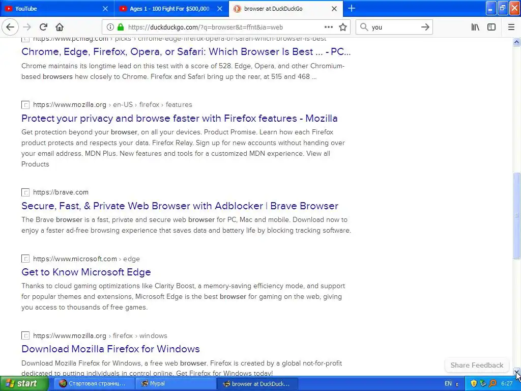Viewport: 521px width, 391px height.
Task: Open 'Protect your privacy and browse faster' Mozilla link
Action: tap(180, 118)
